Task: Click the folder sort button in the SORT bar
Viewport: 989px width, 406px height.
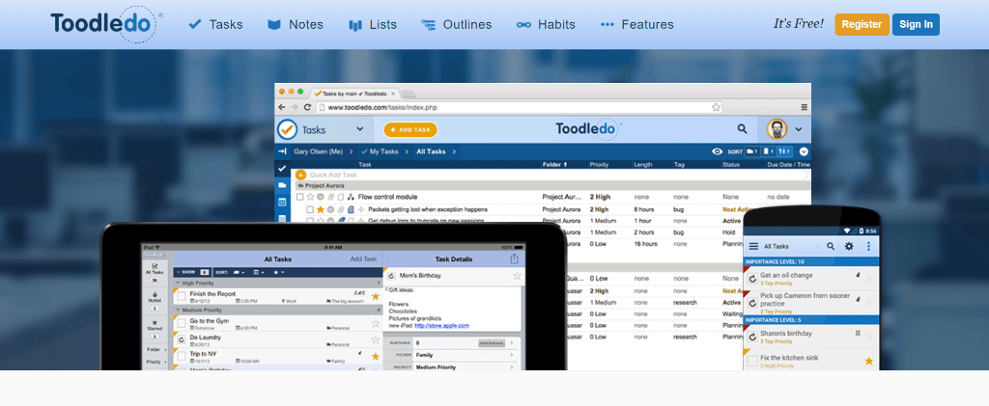Action: coord(751,151)
